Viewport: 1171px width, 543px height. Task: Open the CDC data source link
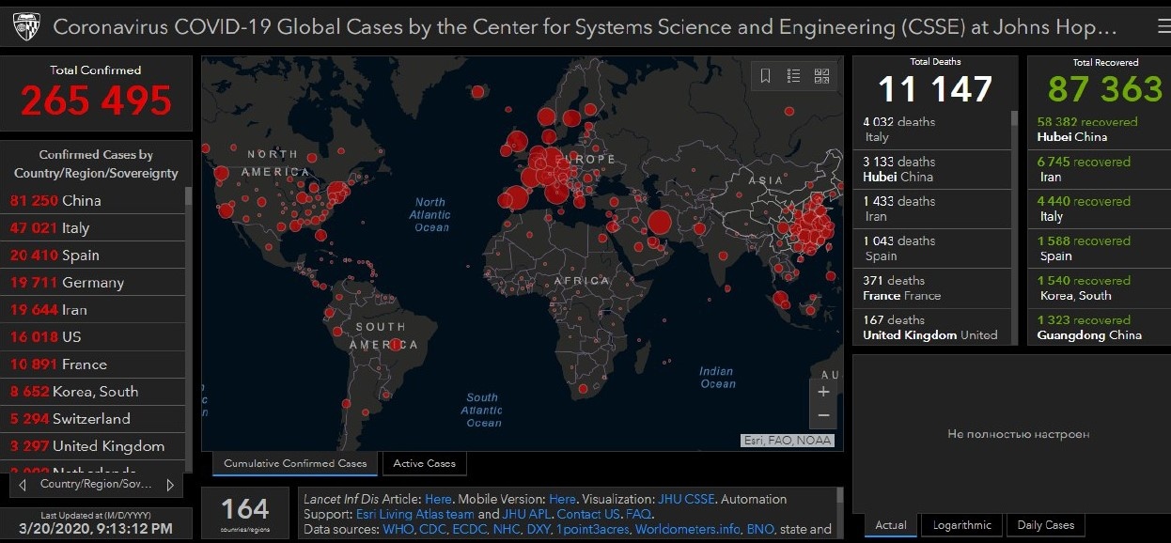(433, 529)
